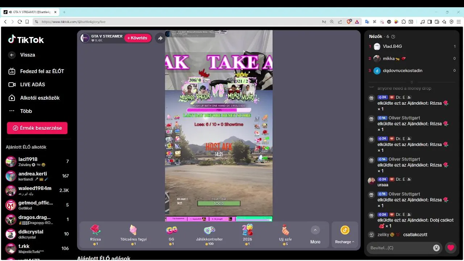
Task: Send the 2026 gift
Action: [x=247, y=235]
